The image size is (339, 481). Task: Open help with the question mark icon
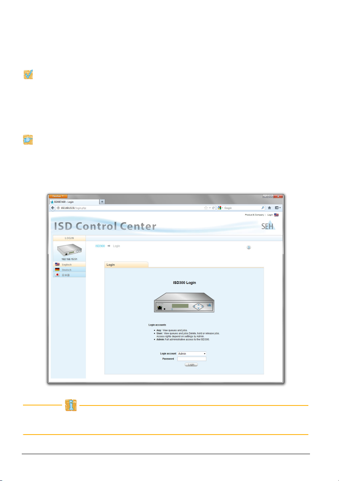point(249,247)
